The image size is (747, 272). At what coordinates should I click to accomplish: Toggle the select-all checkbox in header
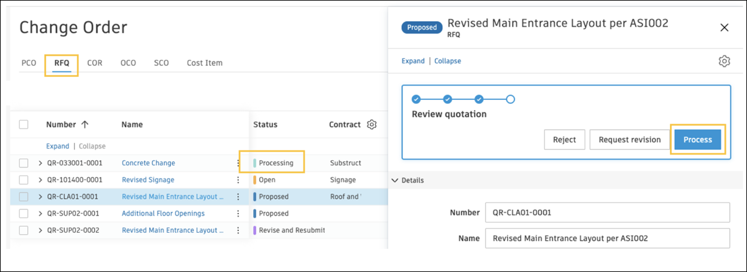tap(24, 124)
